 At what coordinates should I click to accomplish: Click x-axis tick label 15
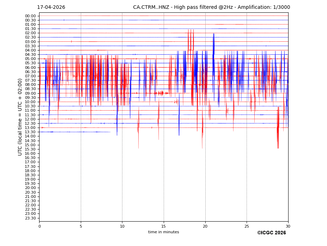[164, 226]
